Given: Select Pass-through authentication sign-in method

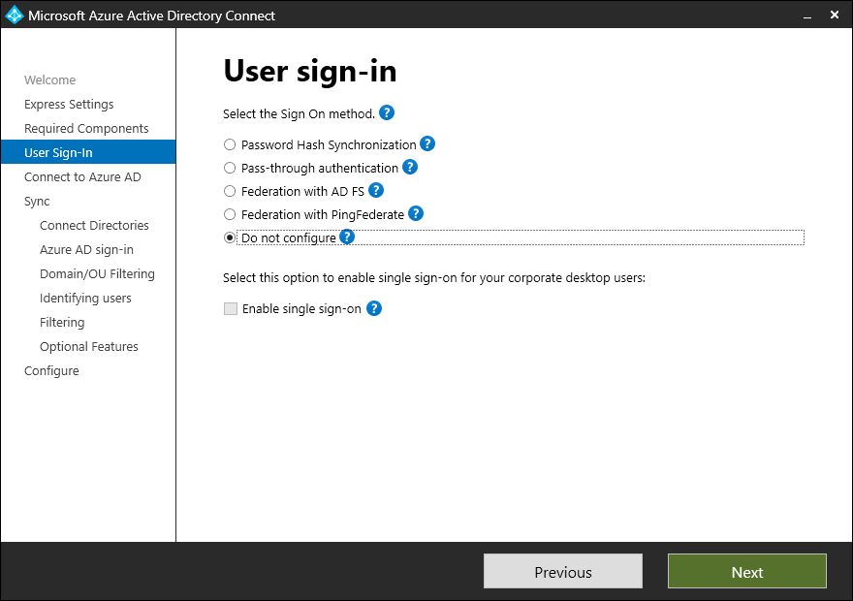Looking at the screenshot, I should click(x=229, y=167).
